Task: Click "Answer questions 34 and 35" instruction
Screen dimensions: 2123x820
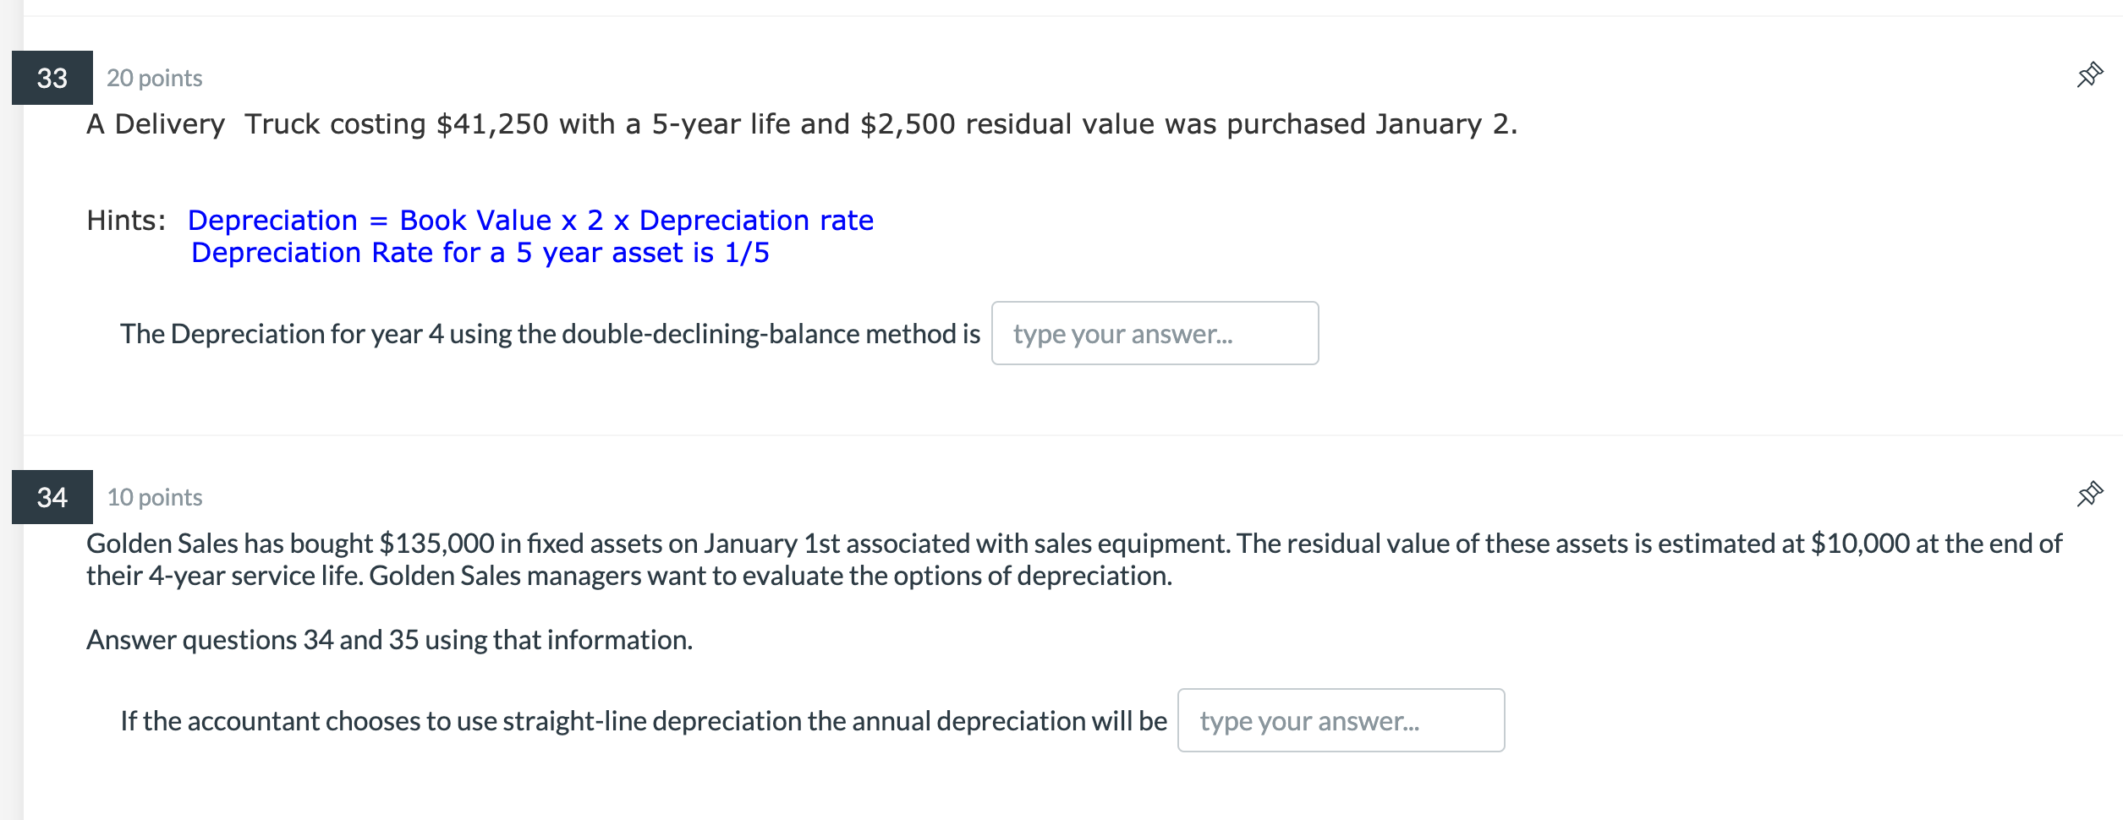Action: click(389, 640)
